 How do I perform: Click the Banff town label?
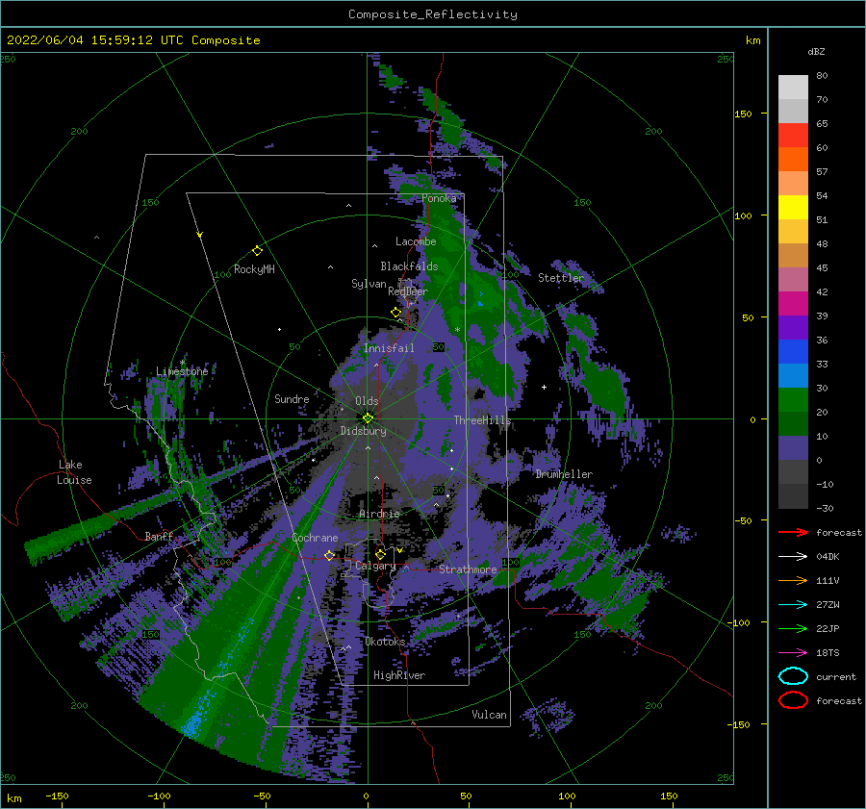click(159, 536)
